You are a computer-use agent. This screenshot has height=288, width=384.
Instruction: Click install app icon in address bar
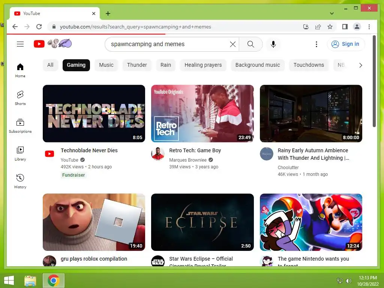click(x=306, y=27)
